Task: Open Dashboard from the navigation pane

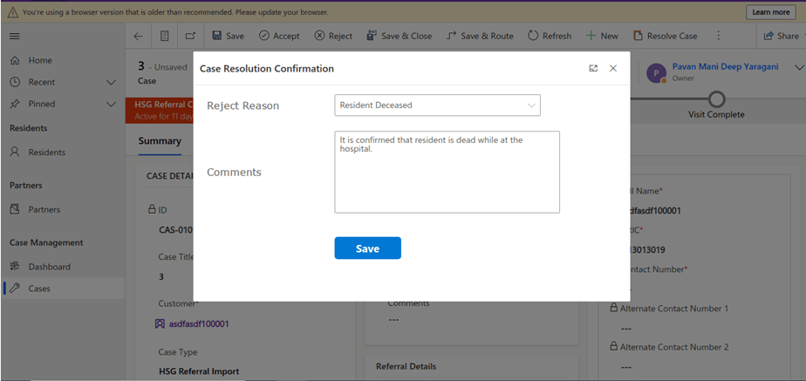Action: [49, 267]
